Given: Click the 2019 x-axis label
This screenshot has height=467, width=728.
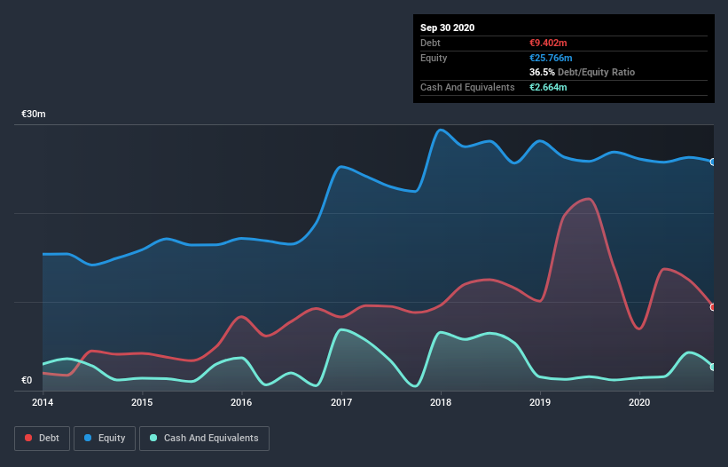Looking at the screenshot, I should point(540,402).
